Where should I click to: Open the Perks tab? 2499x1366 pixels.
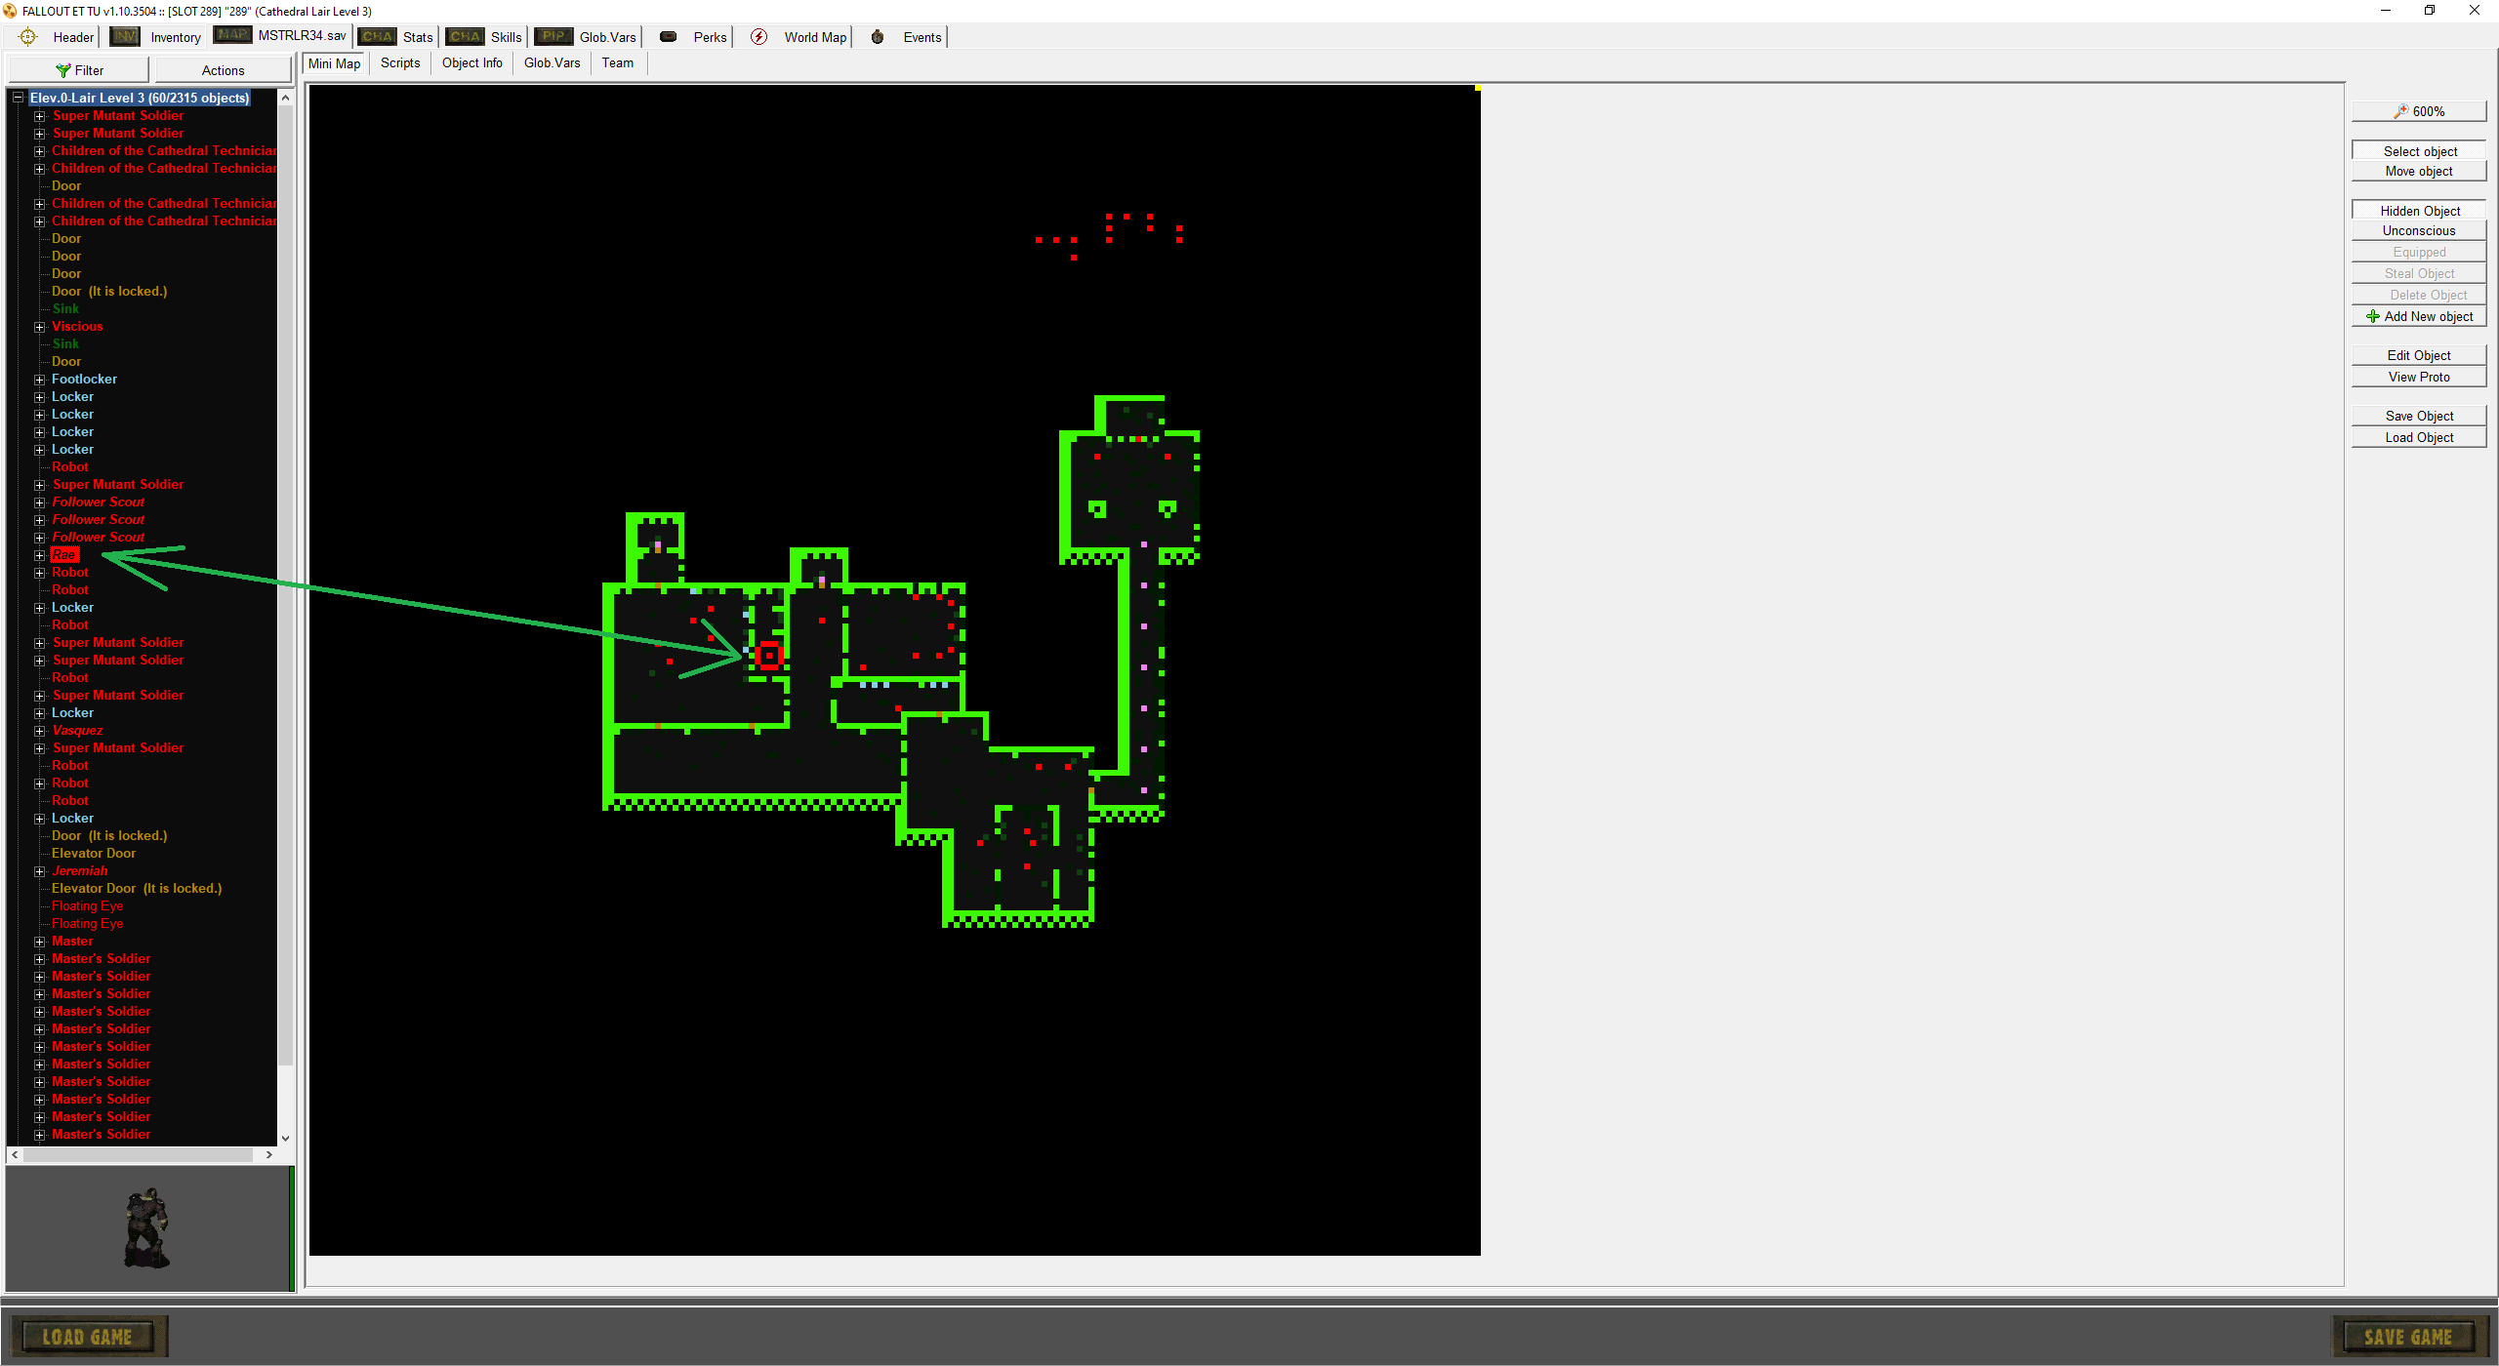[693, 37]
